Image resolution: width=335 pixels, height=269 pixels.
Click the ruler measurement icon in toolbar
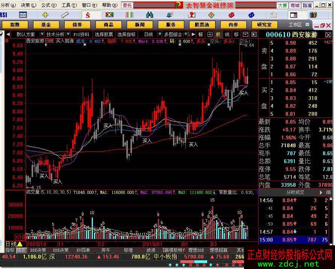coord(66,15)
